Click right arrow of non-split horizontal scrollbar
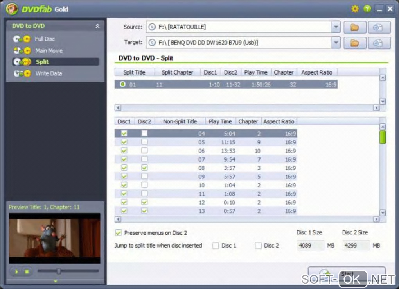 coord(376,219)
